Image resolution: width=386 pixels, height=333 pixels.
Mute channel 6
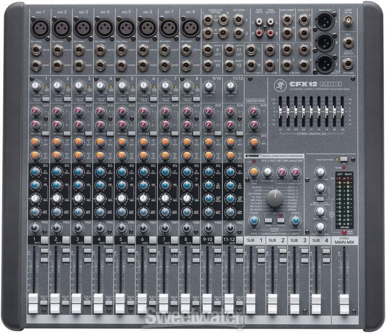tap(153, 240)
